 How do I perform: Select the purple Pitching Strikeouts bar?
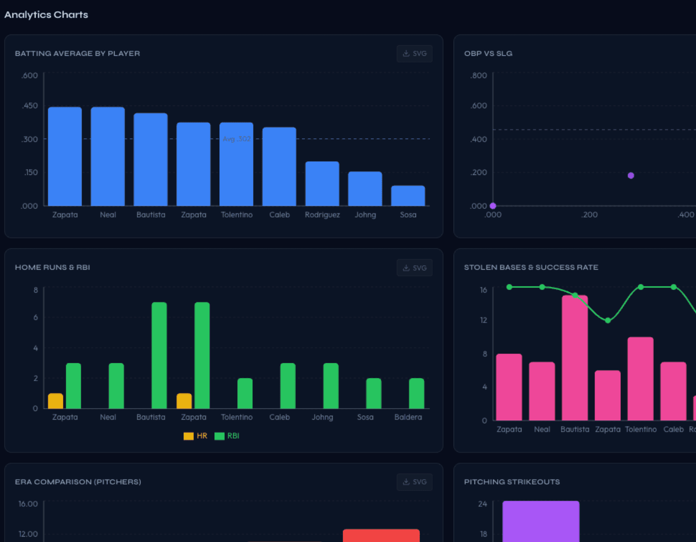541,522
